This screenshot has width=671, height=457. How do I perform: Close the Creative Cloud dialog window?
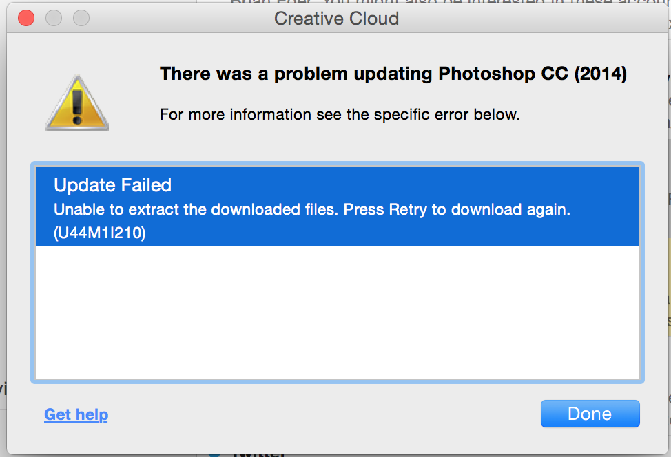26,17
